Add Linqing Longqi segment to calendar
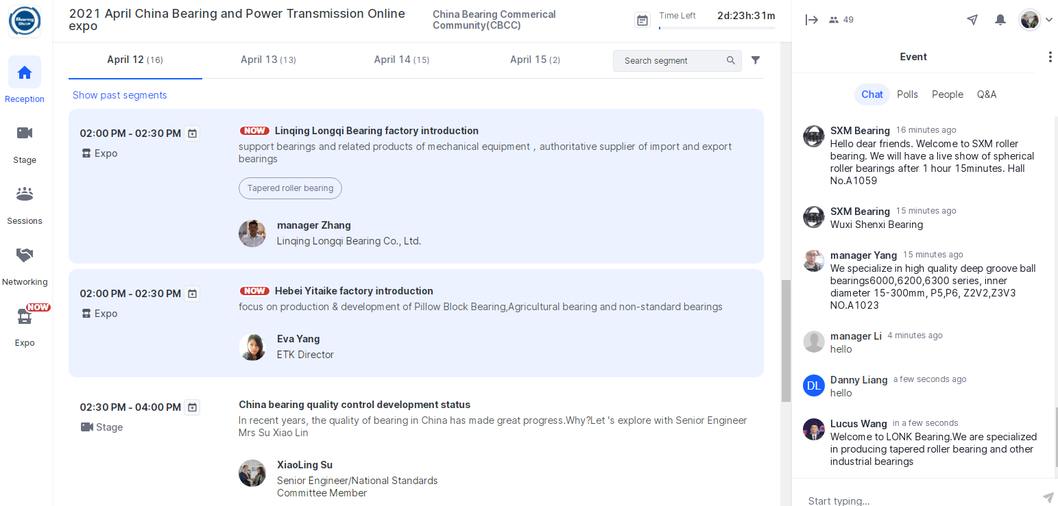Viewport: 1058px width, 506px height. click(x=193, y=134)
